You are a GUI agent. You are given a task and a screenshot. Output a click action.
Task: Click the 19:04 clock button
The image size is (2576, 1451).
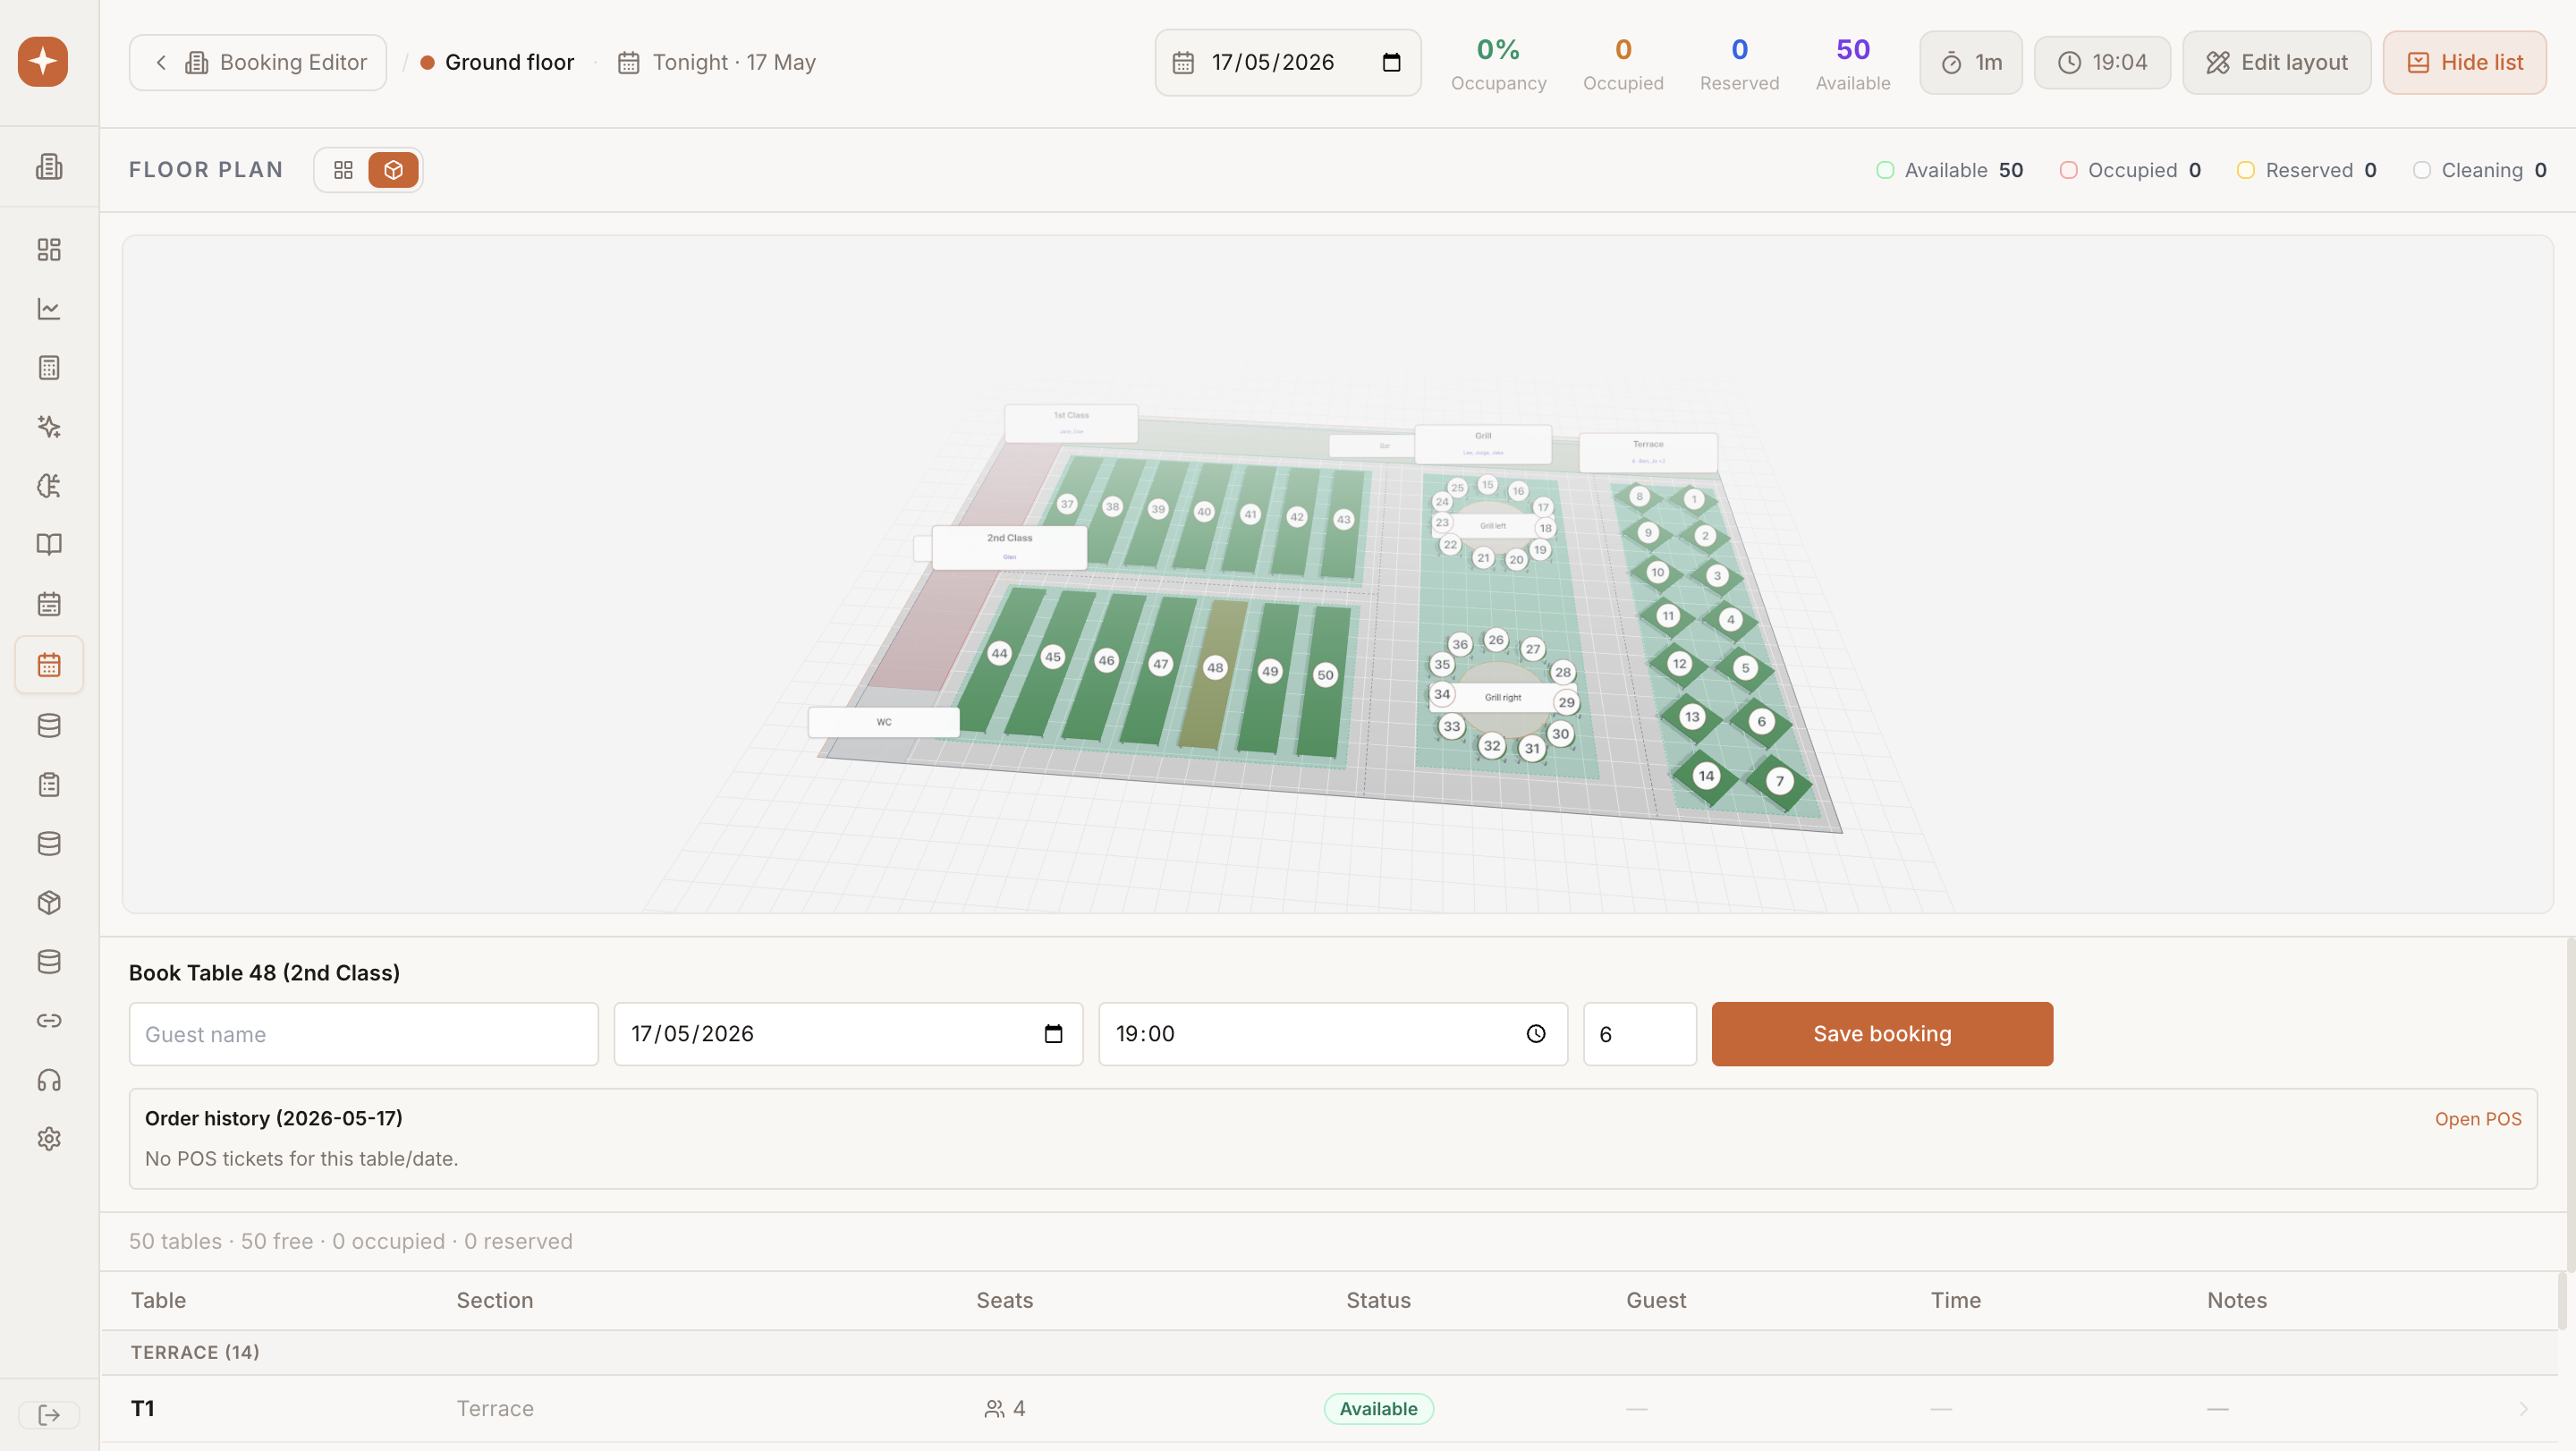[x=2102, y=63]
